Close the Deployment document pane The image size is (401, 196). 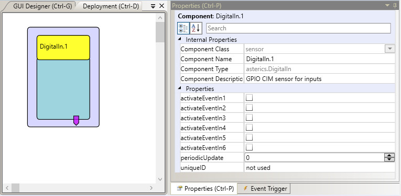click(161, 6)
